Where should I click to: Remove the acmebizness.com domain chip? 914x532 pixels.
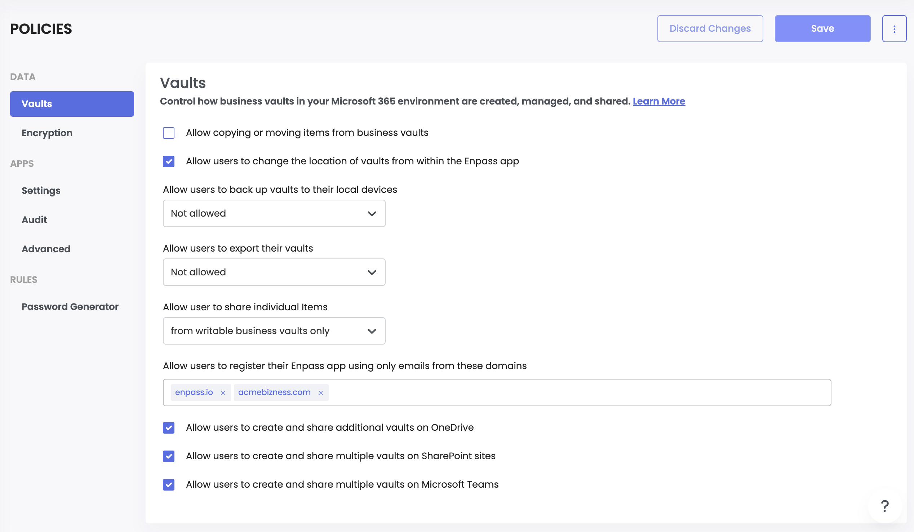point(321,393)
